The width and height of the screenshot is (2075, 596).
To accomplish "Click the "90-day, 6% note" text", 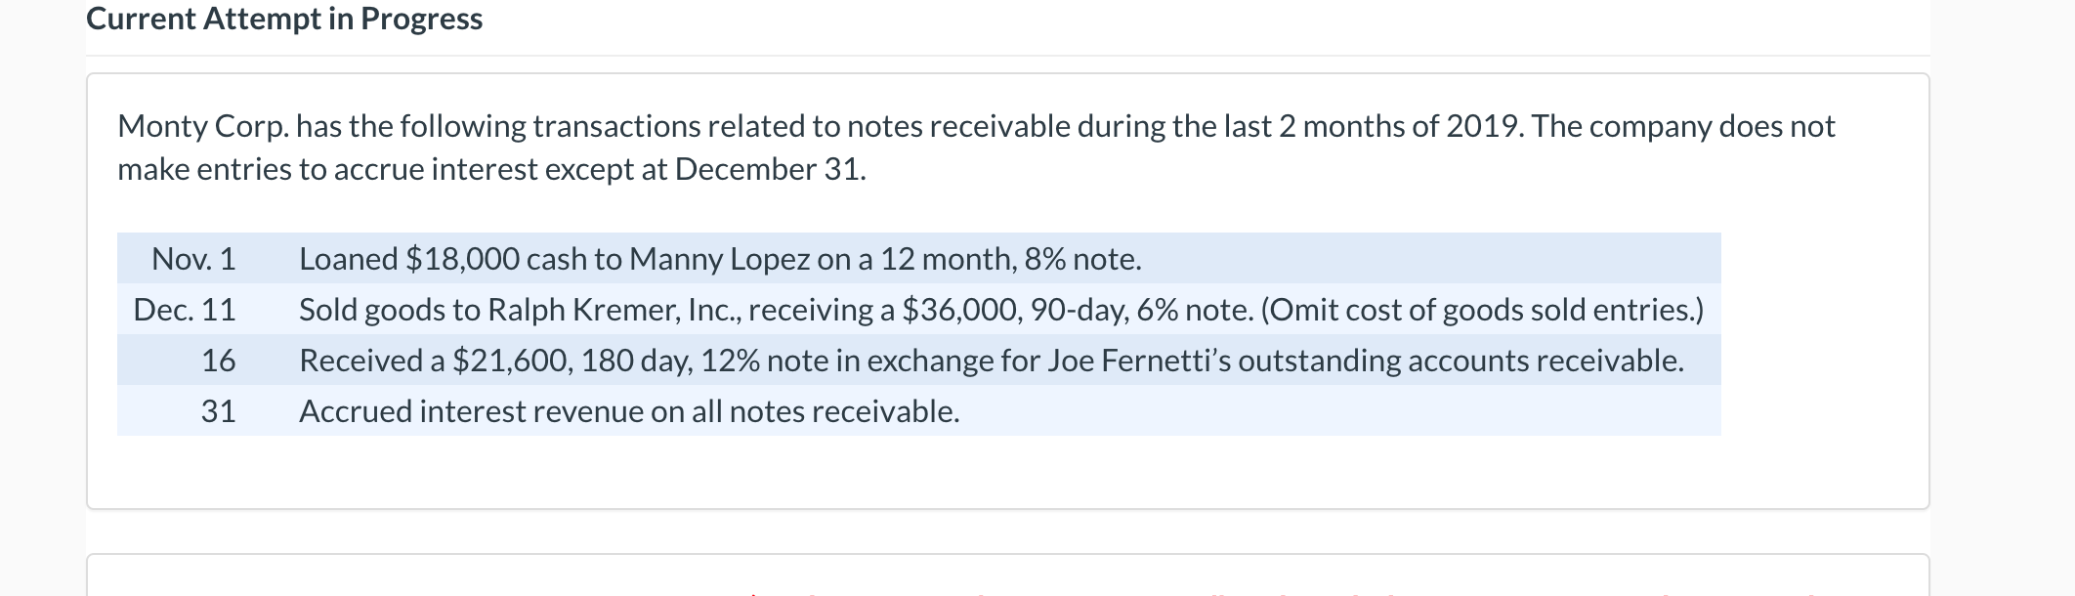I will click(x=1141, y=310).
